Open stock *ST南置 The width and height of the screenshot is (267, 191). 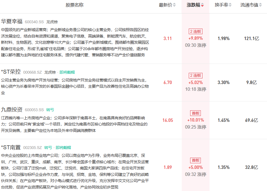click(11, 147)
